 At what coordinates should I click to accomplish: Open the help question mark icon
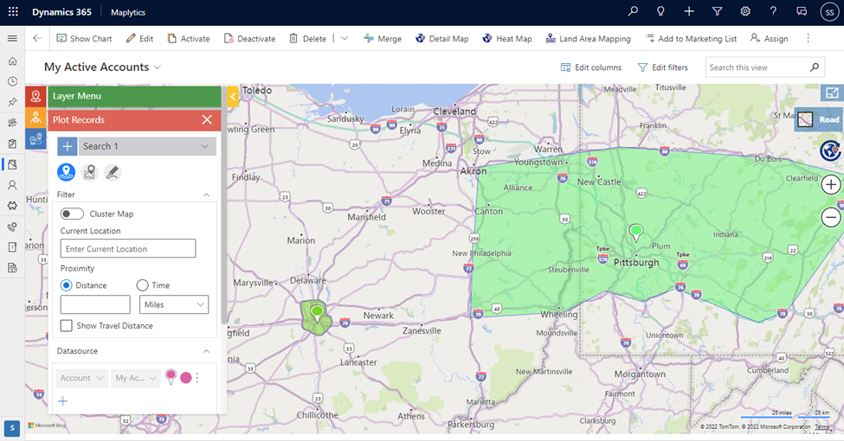(773, 11)
